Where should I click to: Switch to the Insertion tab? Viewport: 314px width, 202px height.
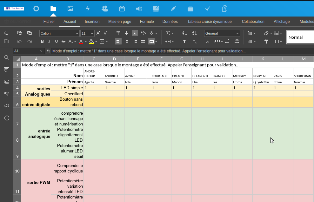[92, 22]
